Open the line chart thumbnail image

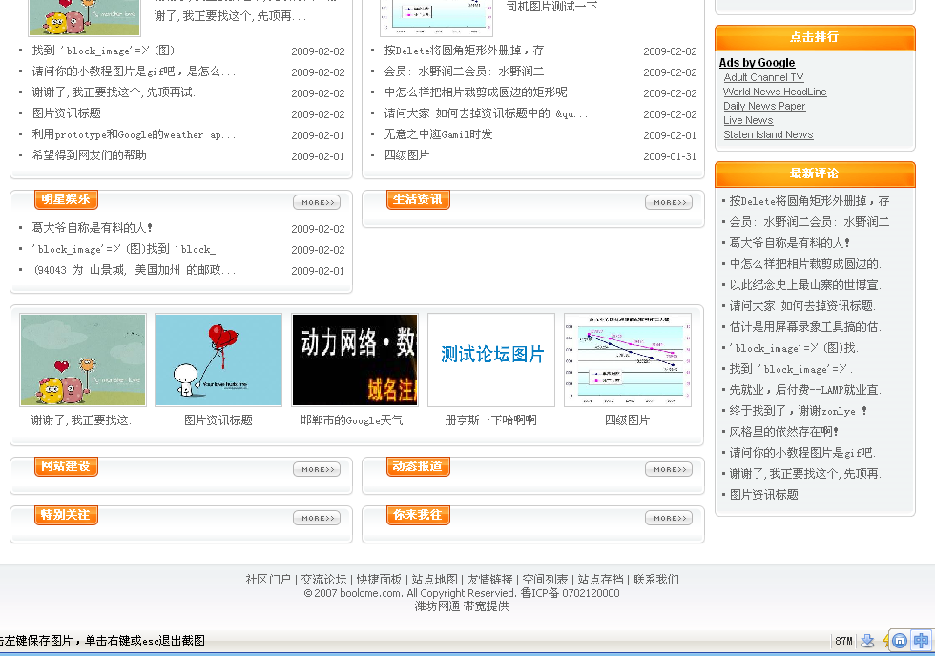point(627,360)
